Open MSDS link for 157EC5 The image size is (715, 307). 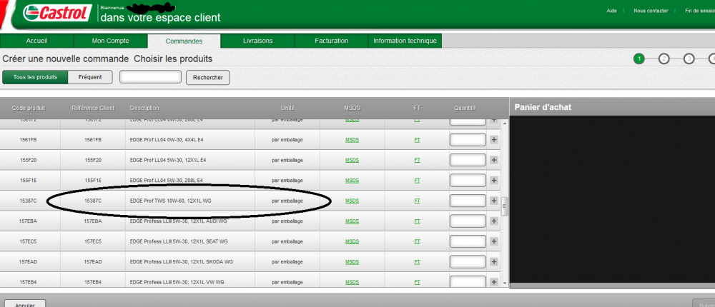coord(352,241)
